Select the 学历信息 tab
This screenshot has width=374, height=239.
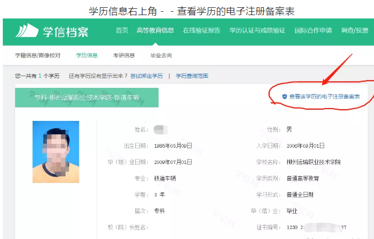(87, 55)
